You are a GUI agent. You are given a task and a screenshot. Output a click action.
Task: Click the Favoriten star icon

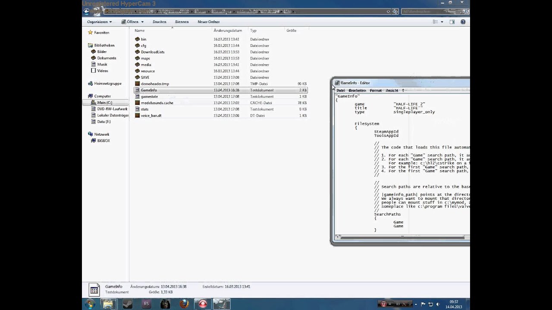(90, 33)
